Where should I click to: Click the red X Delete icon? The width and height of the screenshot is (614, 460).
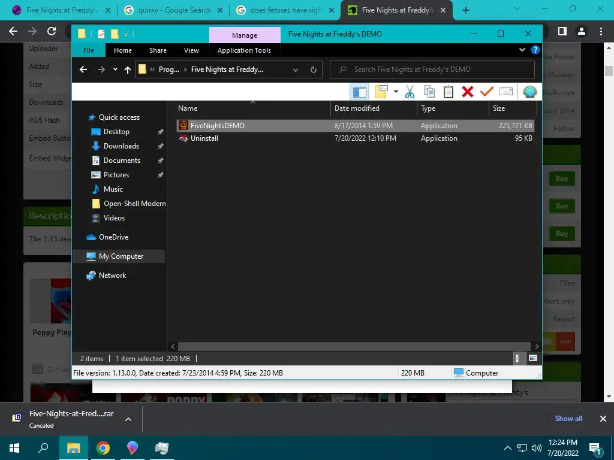[x=468, y=92]
